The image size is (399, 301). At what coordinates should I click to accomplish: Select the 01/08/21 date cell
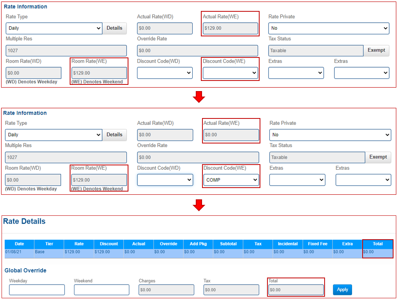(19, 253)
